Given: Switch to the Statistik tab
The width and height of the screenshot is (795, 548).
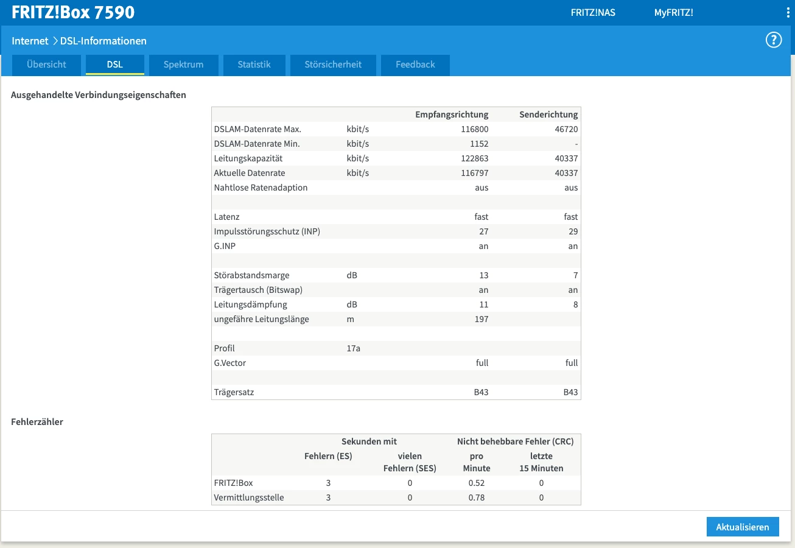Looking at the screenshot, I should coord(254,65).
